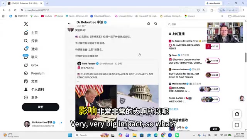The width and height of the screenshot is (247, 139).
Task: Open 个人资料 (Profile) in X sidebar
Action: tap(34, 89)
